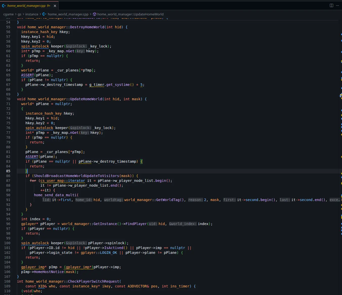The image size is (342, 295).
Task: Click the highlighted opening brace on line 83
Action: pos(141,161)
